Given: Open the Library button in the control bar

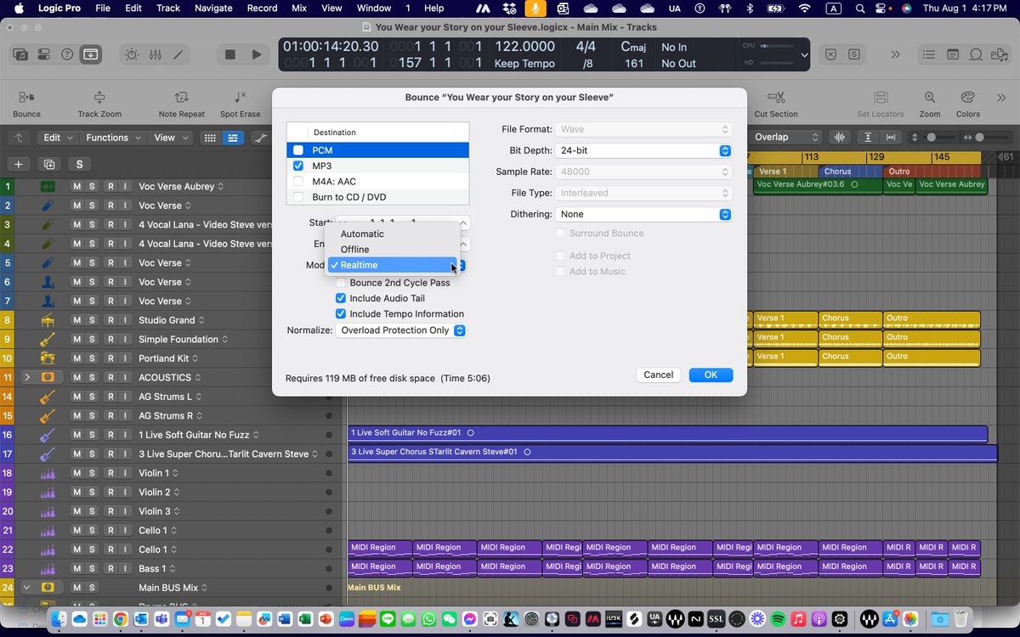Looking at the screenshot, I should [21, 54].
